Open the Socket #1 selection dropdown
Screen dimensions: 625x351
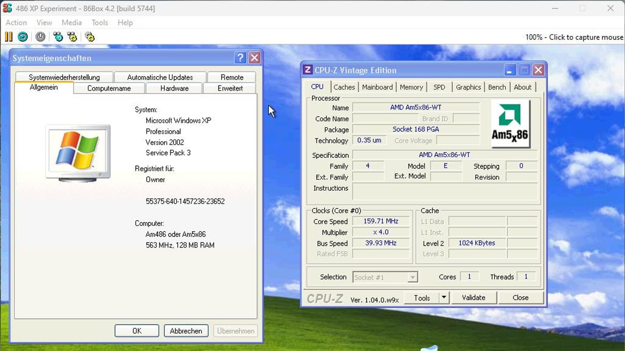click(412, 277)
